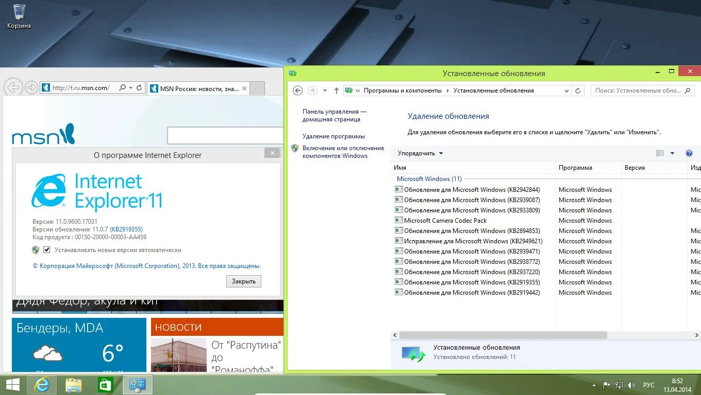Toggle the 'Устанавливать новые версии автоматически' checkbox
Viewport: 701px width, 395px height.
(x=47, y=250)
